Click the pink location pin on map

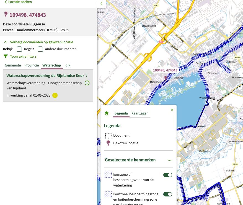coord(166,78)
